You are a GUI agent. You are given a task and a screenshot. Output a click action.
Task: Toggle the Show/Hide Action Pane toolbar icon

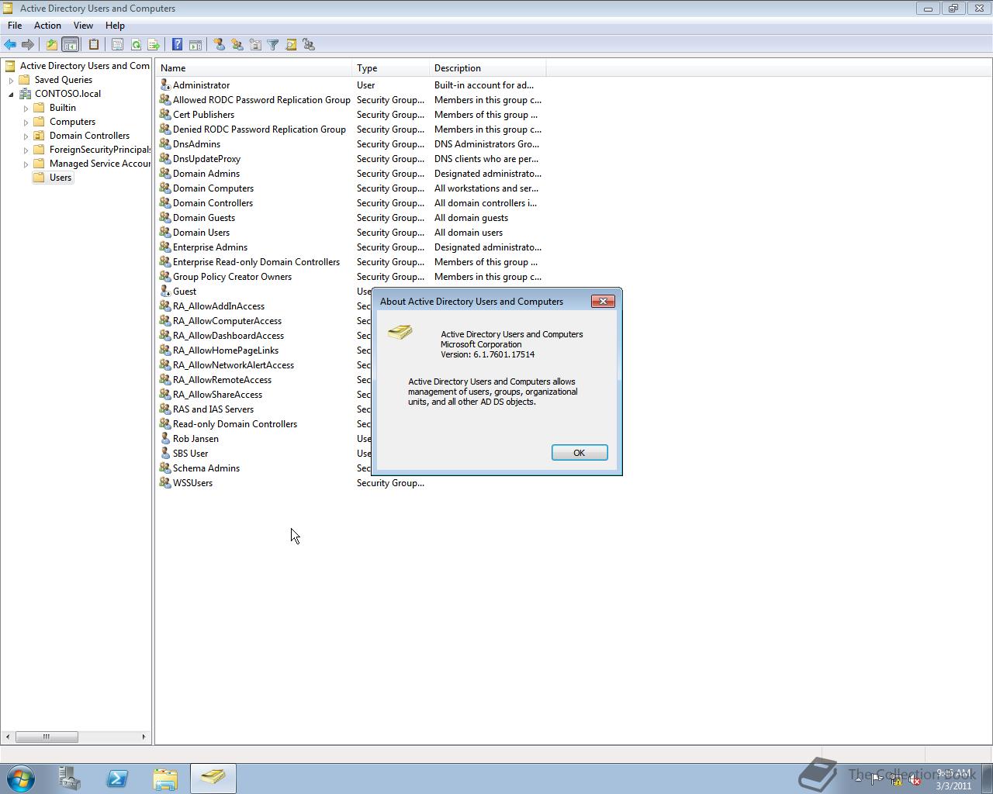(x=195, y=45)
